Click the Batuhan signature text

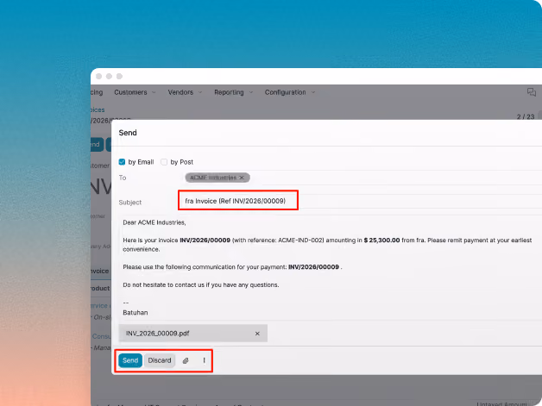[x=135, y=312]
